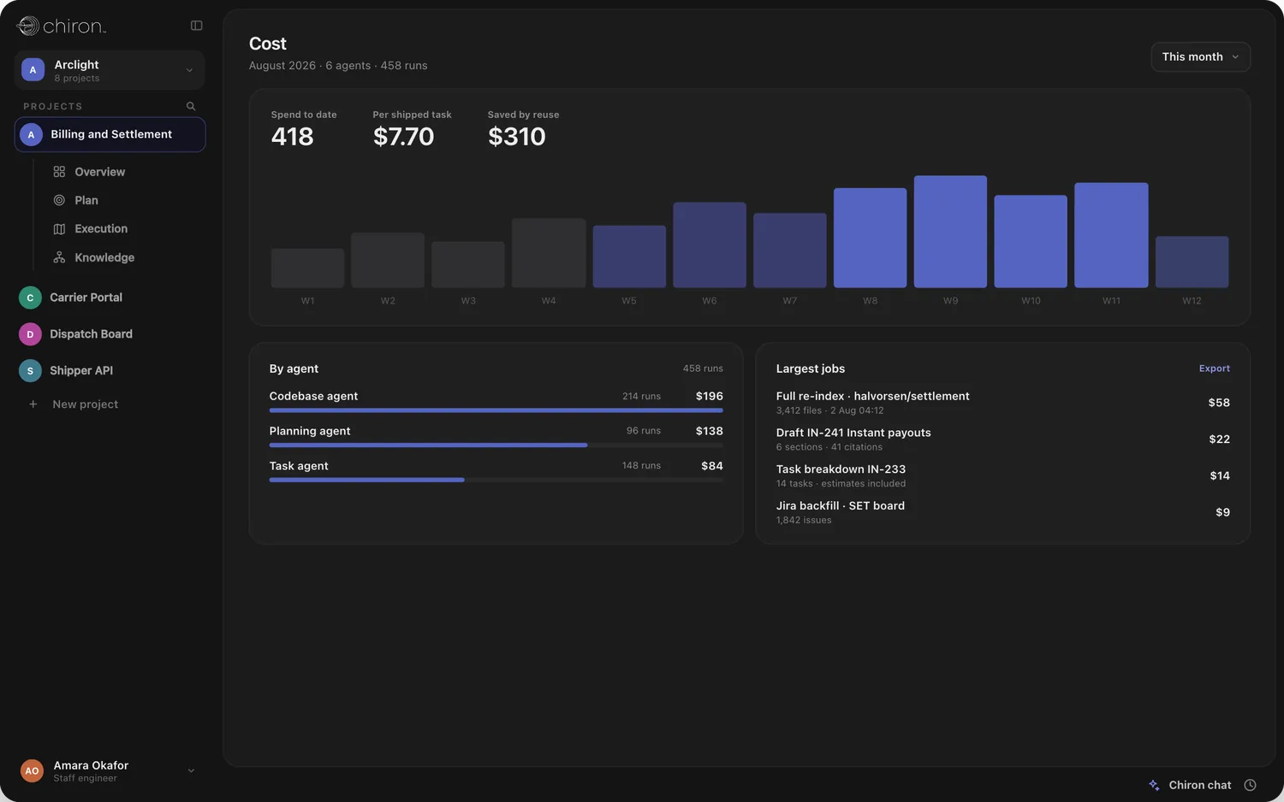Collapse the sidebar with the panel icon
Image resolution: width=1284 pixels, height=802 pixels.
point(196,26)
